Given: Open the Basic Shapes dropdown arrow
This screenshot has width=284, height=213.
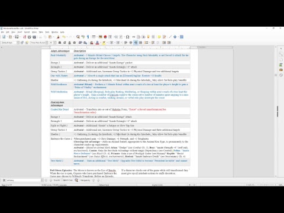Looking at the screenshot, I should (177, 37).
